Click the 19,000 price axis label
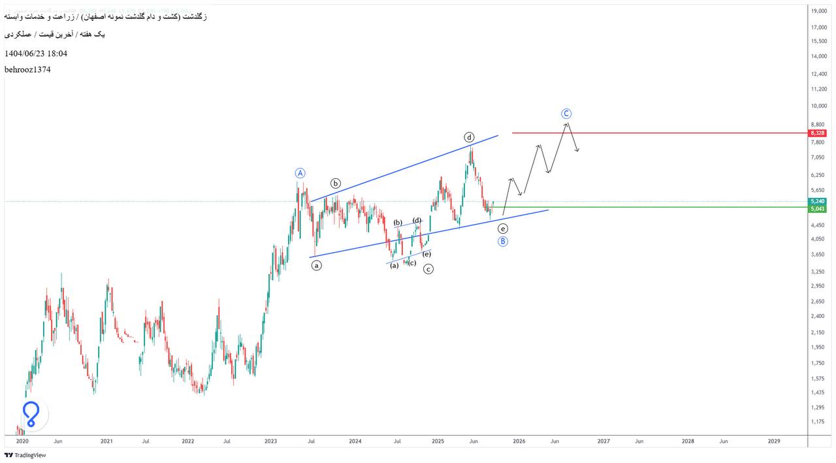 (x=819, y=11)
